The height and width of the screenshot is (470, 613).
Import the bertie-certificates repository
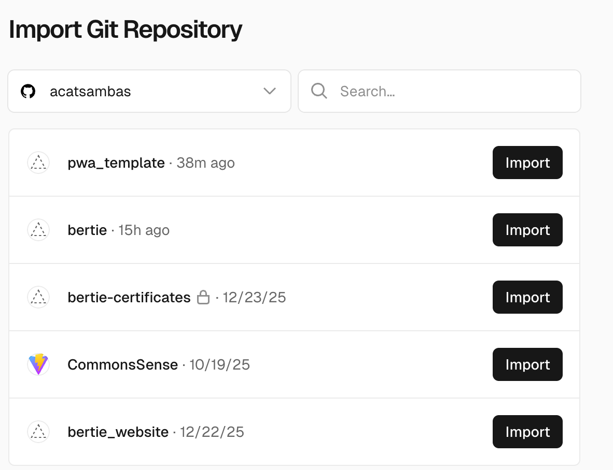click(527, 297)
